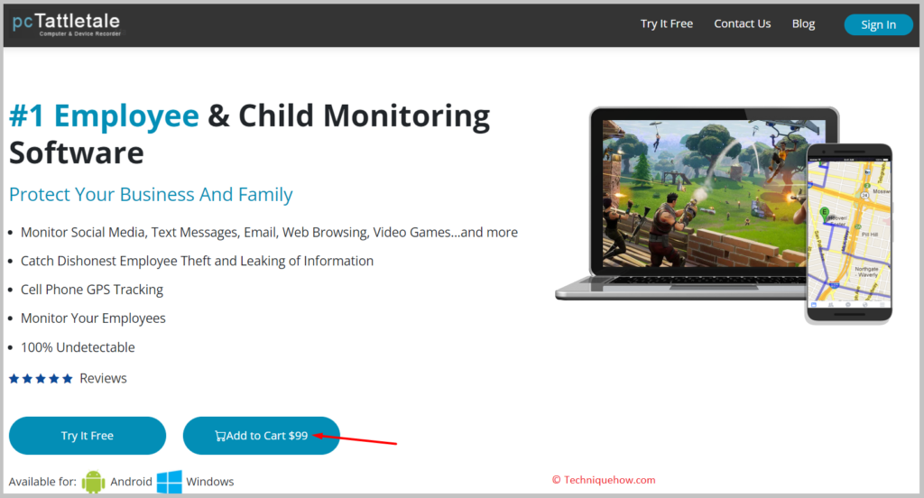Click the blue Try It Free button
Viewport: 924px width, 498px height.
[x=88, y=436]
